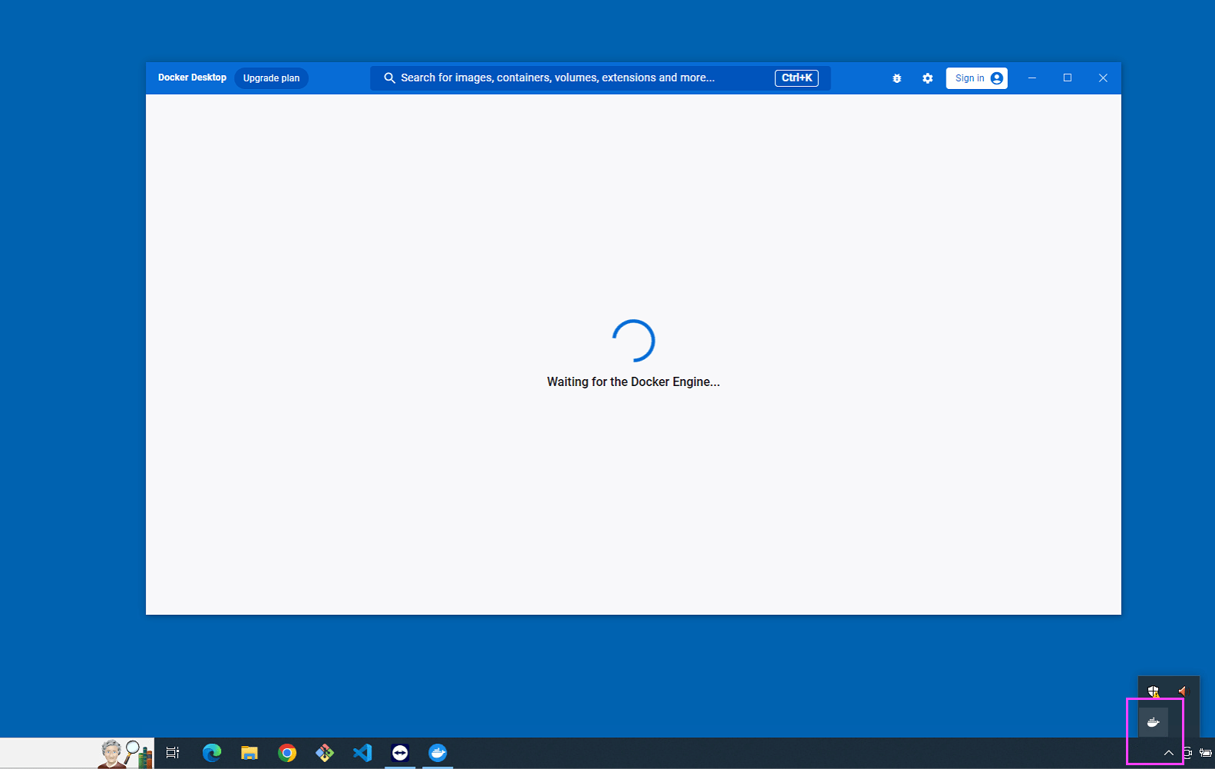The height and width of the screenshot is (769, 1215).
Task: Open Windows Security shield tray icon
Action: [x=1153, y=691]
